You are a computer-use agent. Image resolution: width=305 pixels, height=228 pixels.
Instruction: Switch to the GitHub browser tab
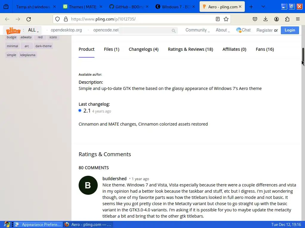click(x=128, y=7)
